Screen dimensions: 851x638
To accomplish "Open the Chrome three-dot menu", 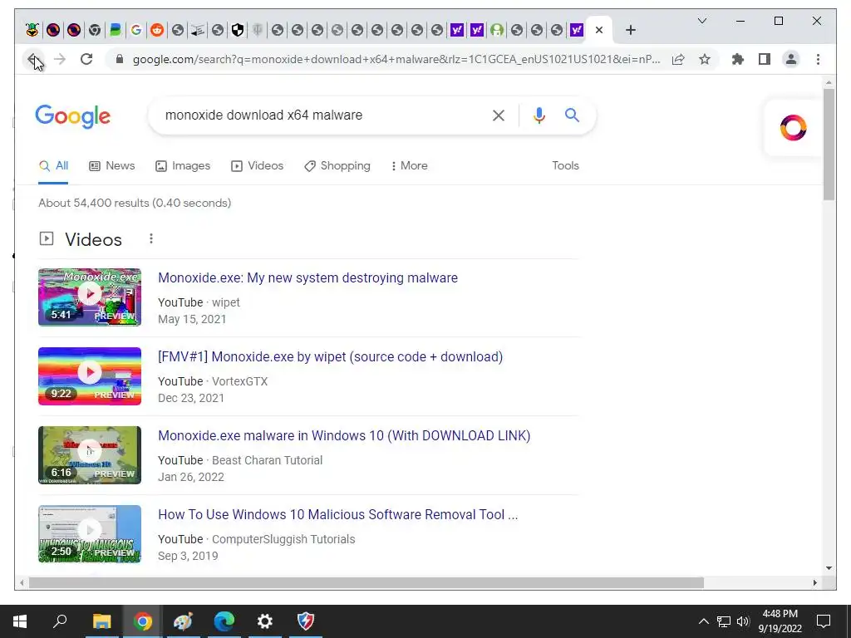I will pyautogui.click(x=818, y=59).
